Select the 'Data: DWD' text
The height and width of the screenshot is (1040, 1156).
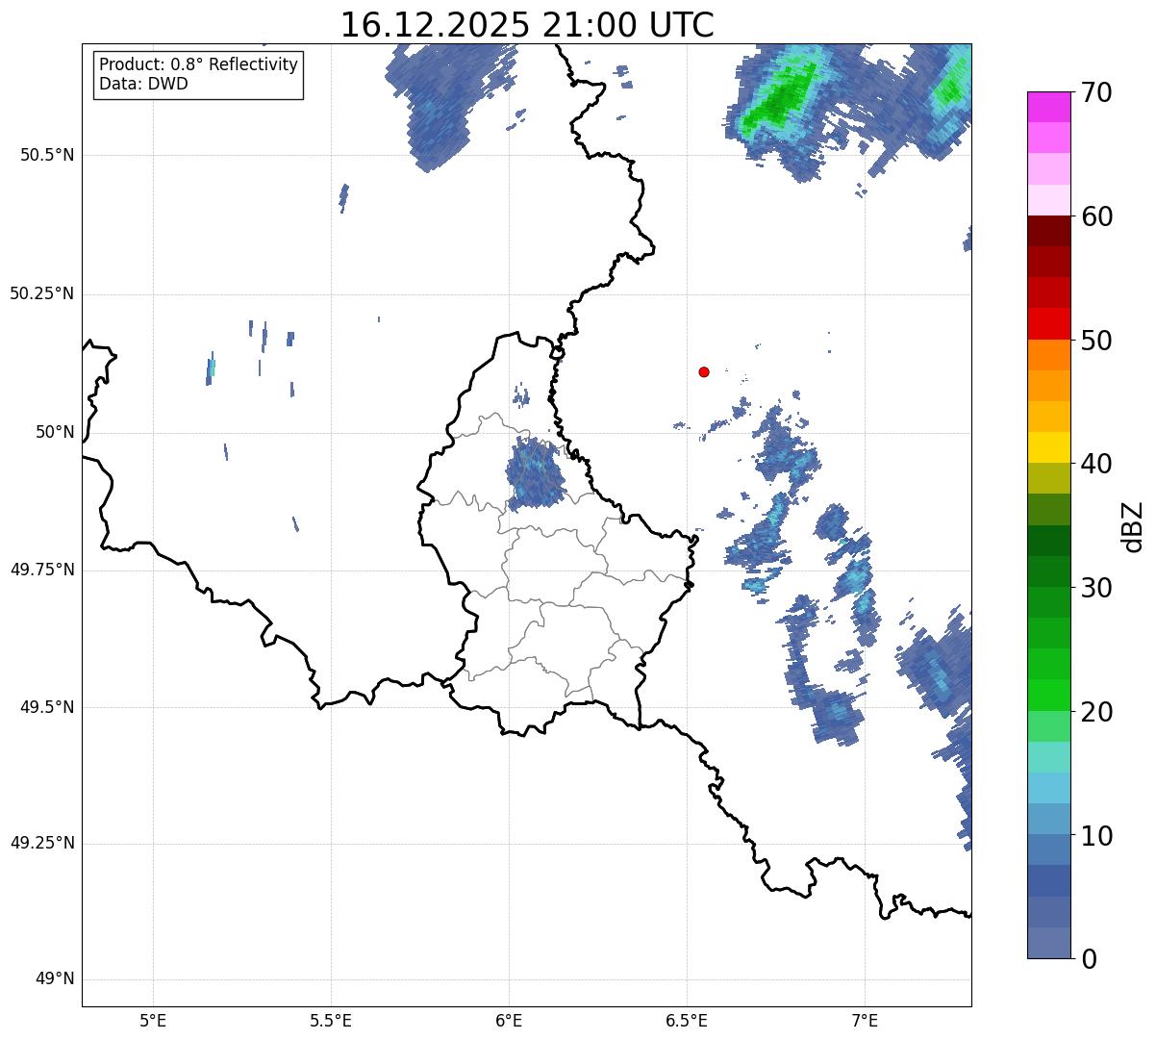[143, 84]
